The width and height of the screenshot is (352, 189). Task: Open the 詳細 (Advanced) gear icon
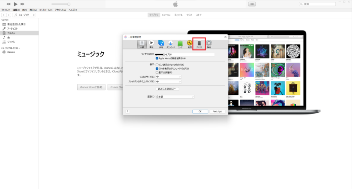(209, 44)
